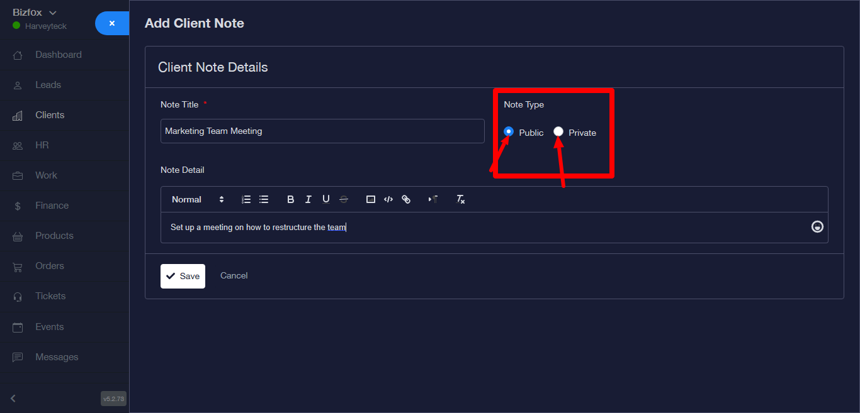Click the insert link icon

406,199
